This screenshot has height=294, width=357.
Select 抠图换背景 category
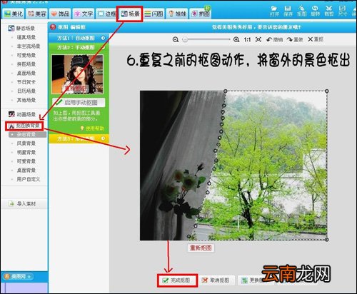24,126
